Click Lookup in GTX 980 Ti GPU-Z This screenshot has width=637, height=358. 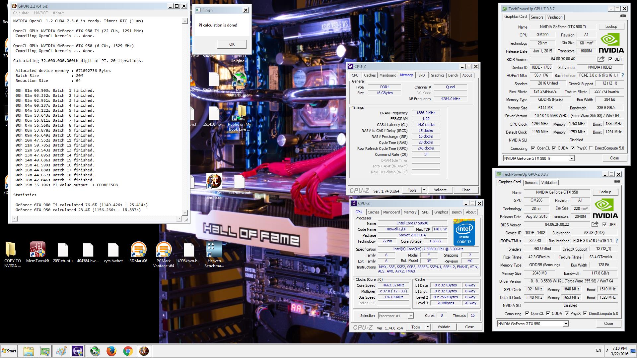611,27
